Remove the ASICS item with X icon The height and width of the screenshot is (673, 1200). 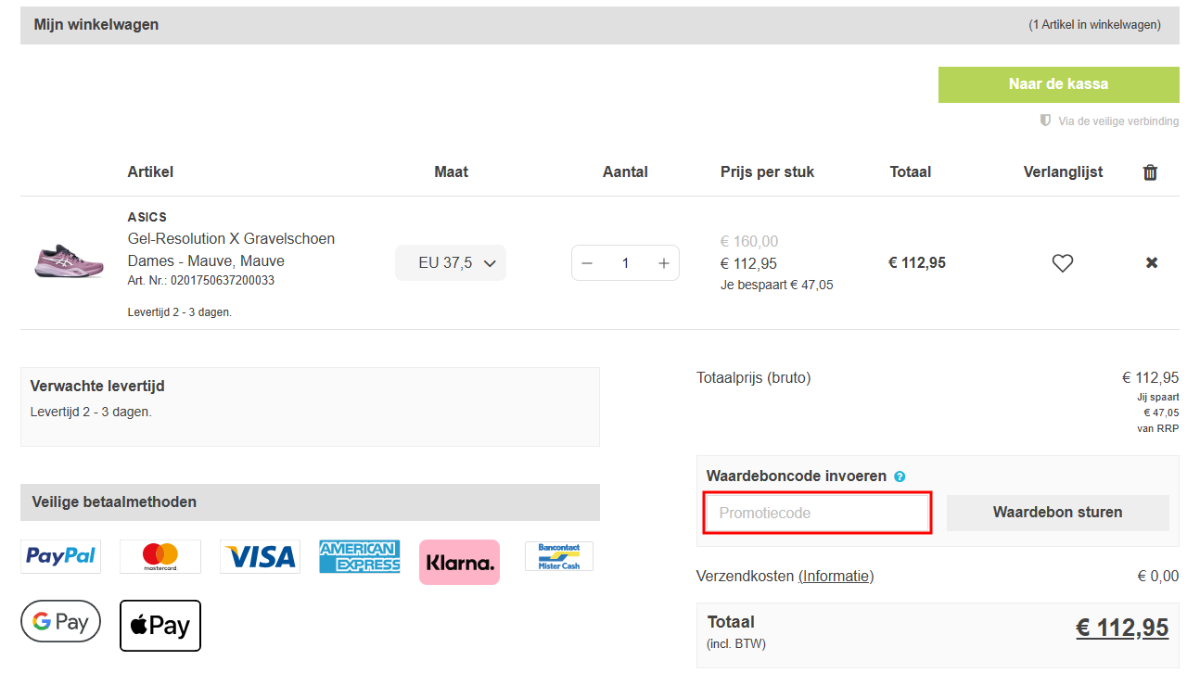pos(1152,263)
